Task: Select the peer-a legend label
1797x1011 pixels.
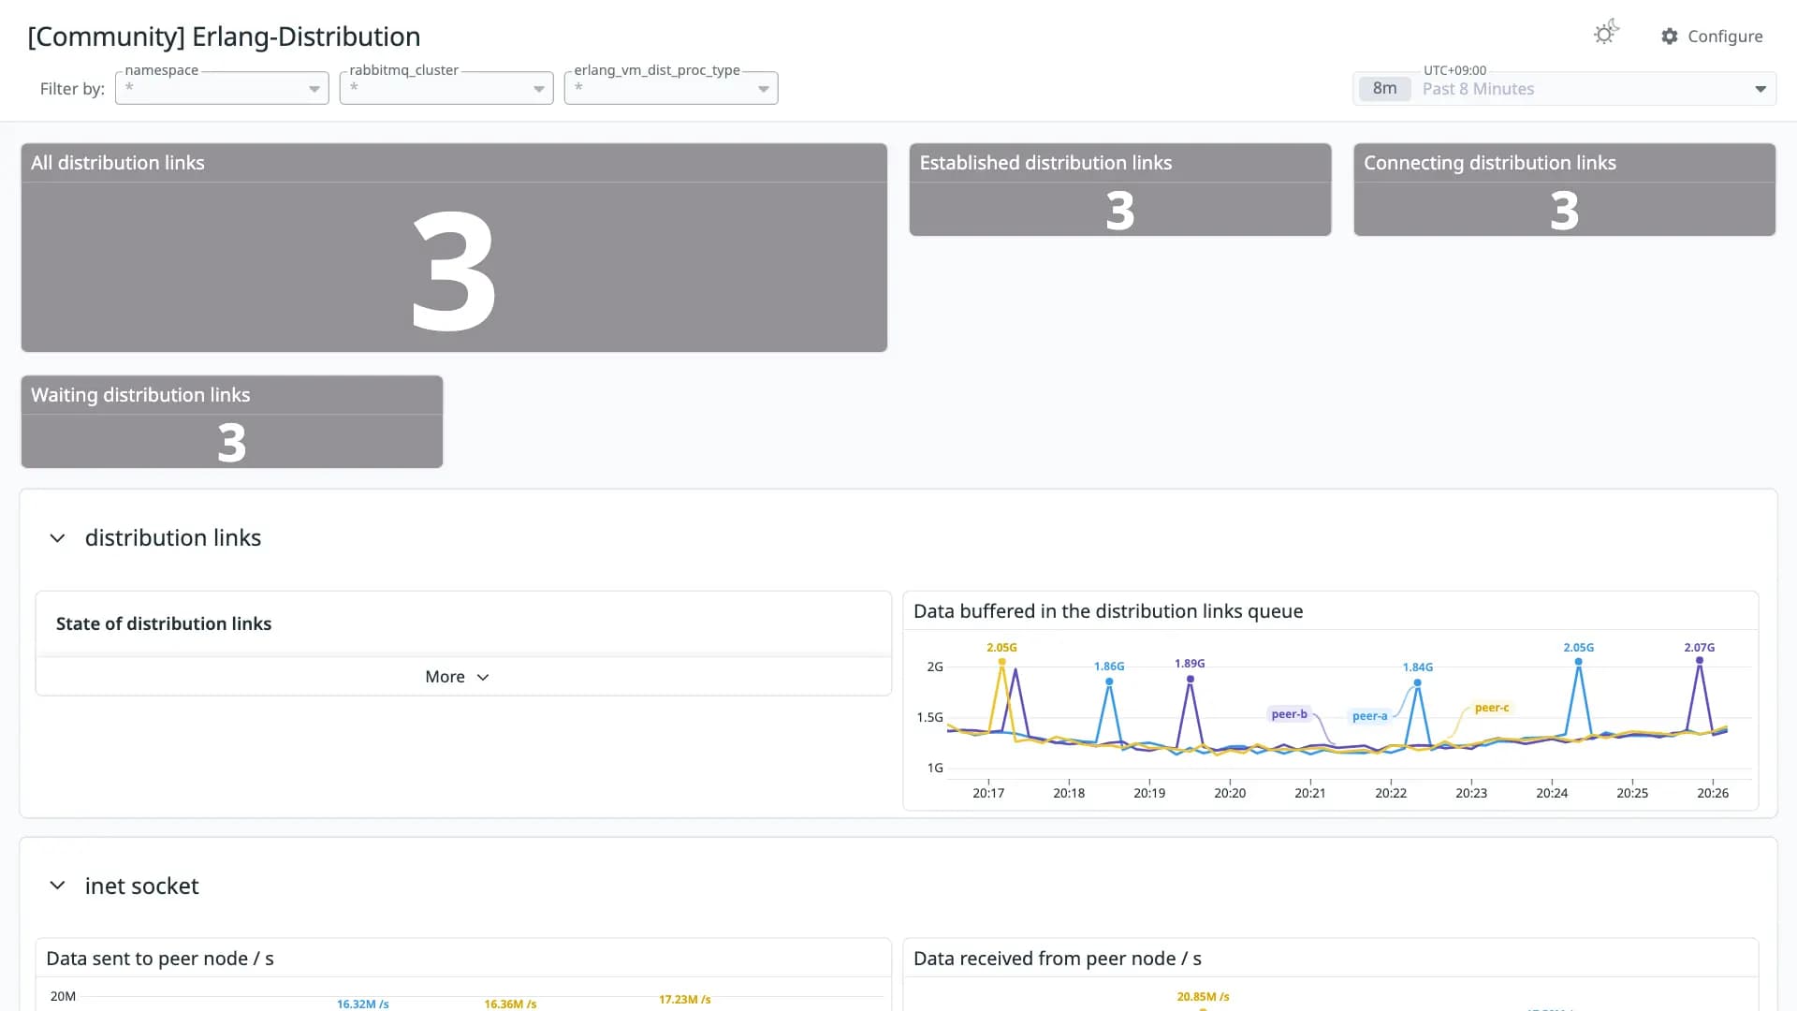Action: pyautogui.click(x=1369, y=716)
